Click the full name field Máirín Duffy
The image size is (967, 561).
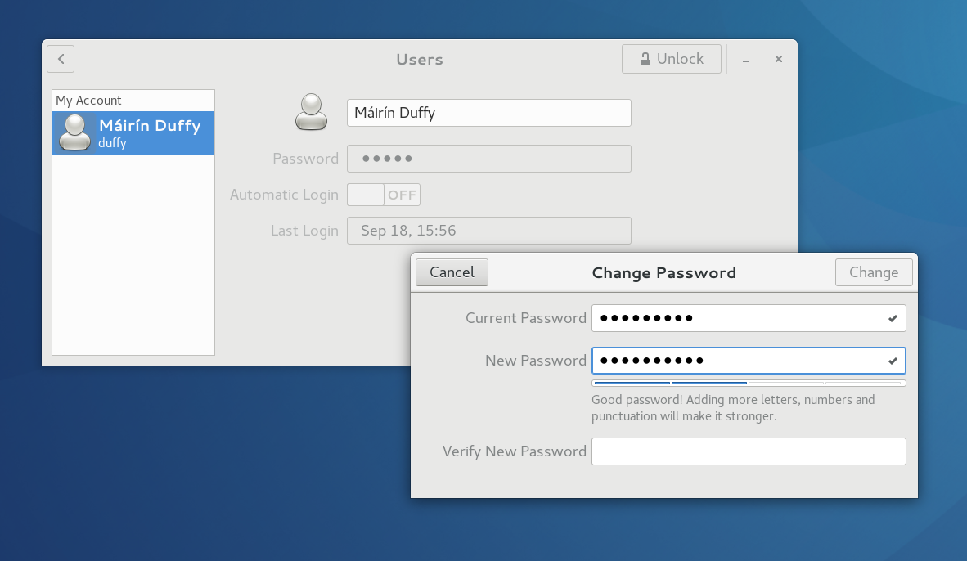click(x=488, y=113)
